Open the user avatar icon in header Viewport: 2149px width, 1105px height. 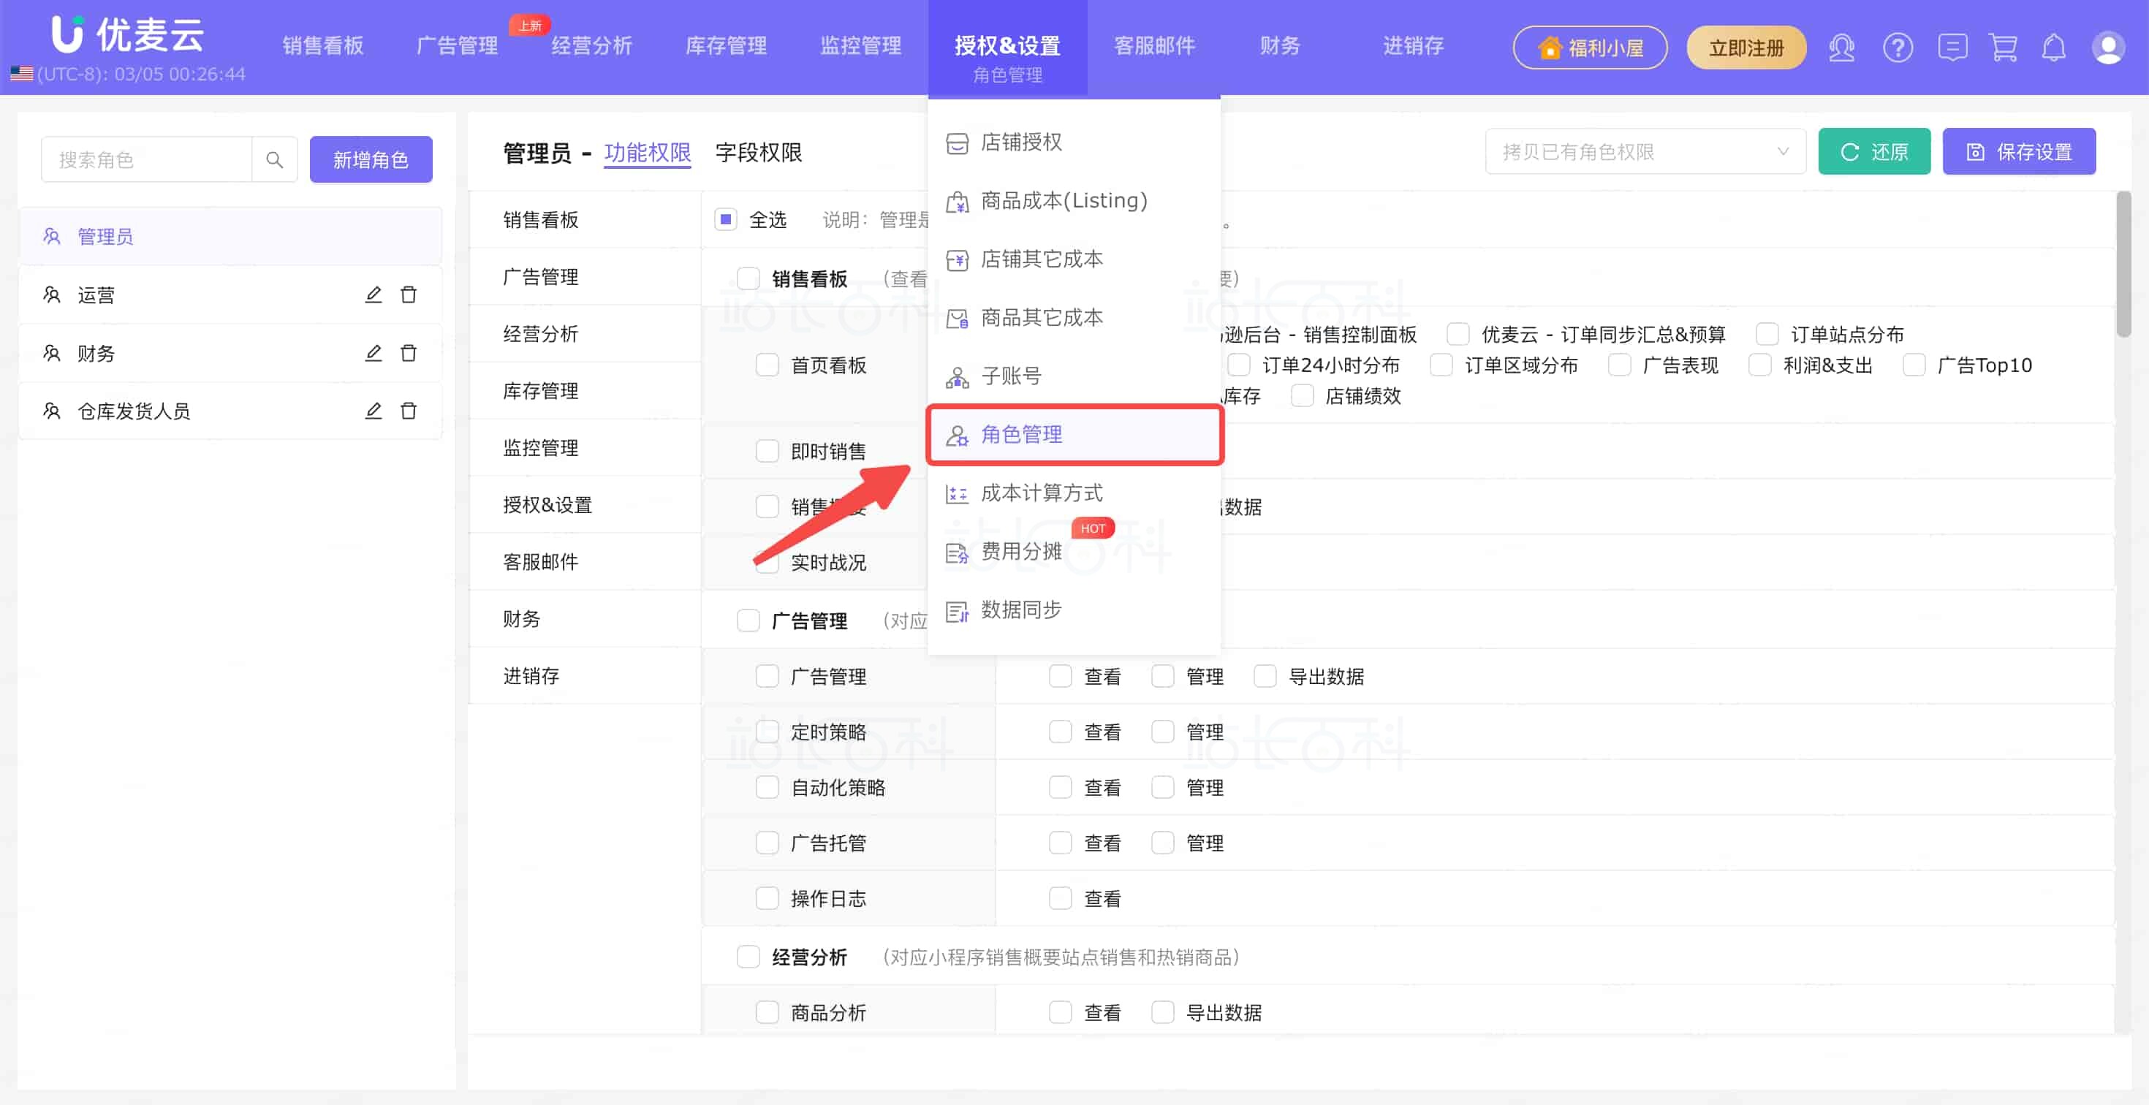pos(2107,48)
